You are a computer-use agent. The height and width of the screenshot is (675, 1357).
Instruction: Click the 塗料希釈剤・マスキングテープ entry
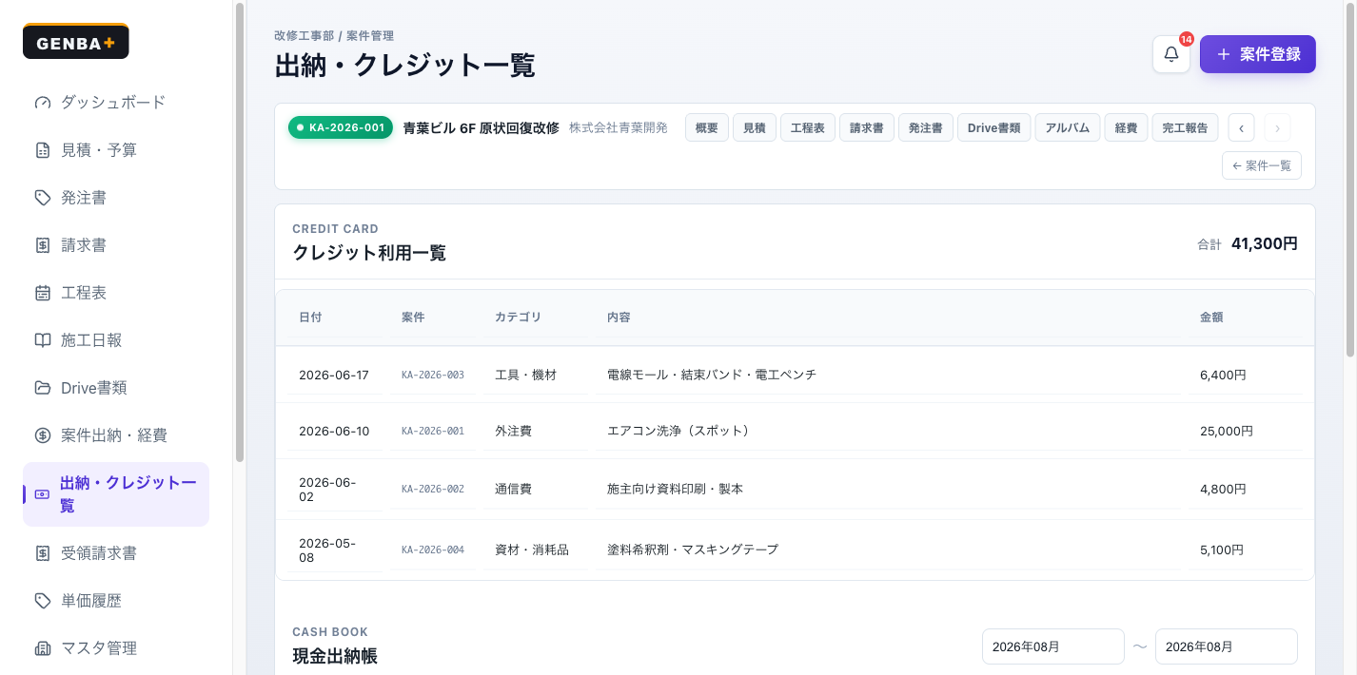693,550
